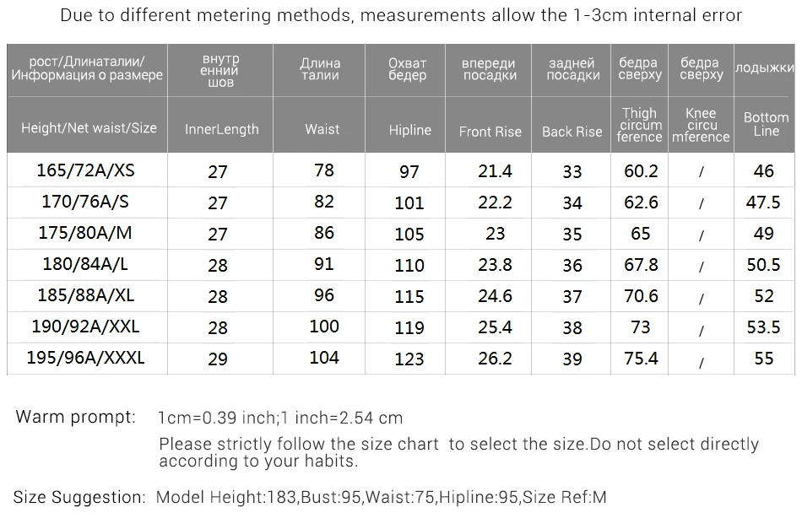This screenshot has height=529, width=802.
Task: Click the 175/80A/M size label
Action: (x=85, y=233)
